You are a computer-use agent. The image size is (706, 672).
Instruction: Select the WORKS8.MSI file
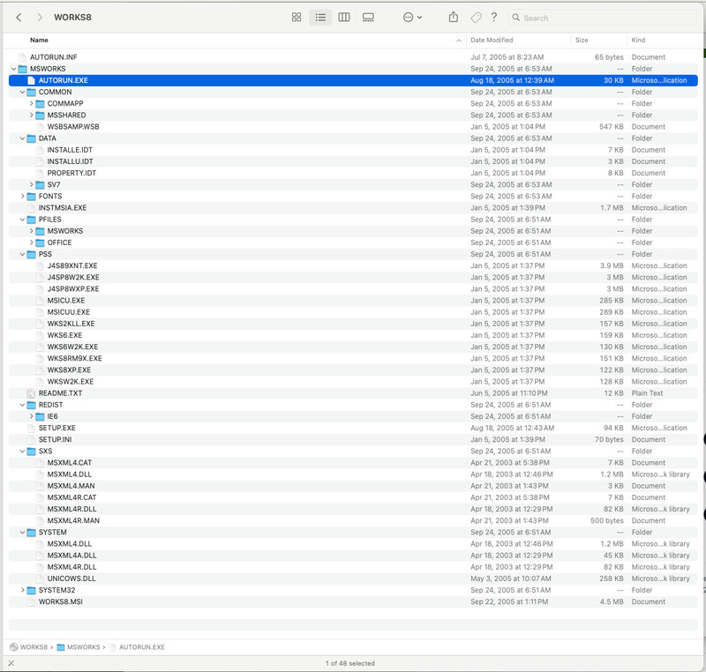tap(353, 601)
